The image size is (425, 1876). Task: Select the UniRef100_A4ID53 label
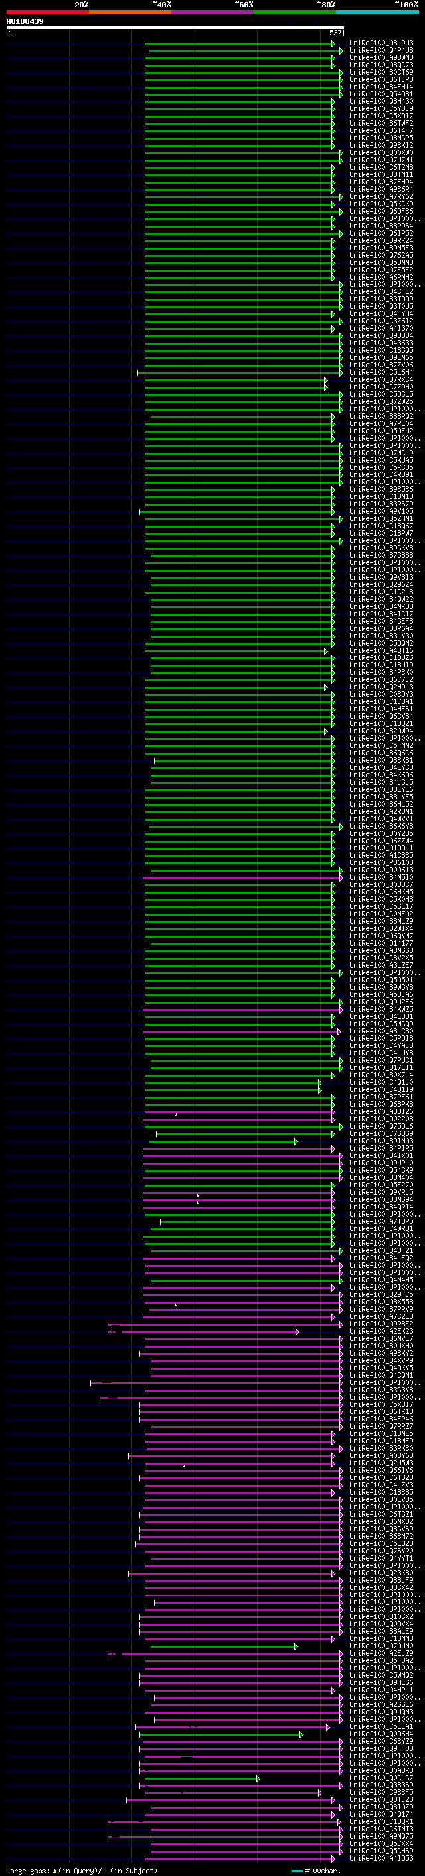[x=381, y=1858]
